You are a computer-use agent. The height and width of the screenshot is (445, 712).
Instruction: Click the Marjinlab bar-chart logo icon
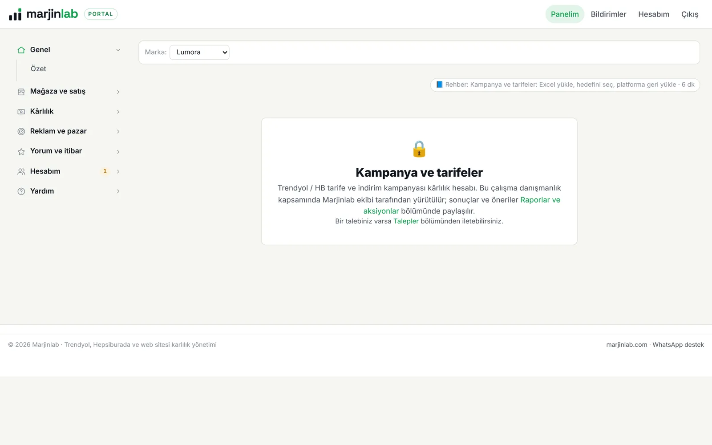pyautogui.click(x=15, y=14)
